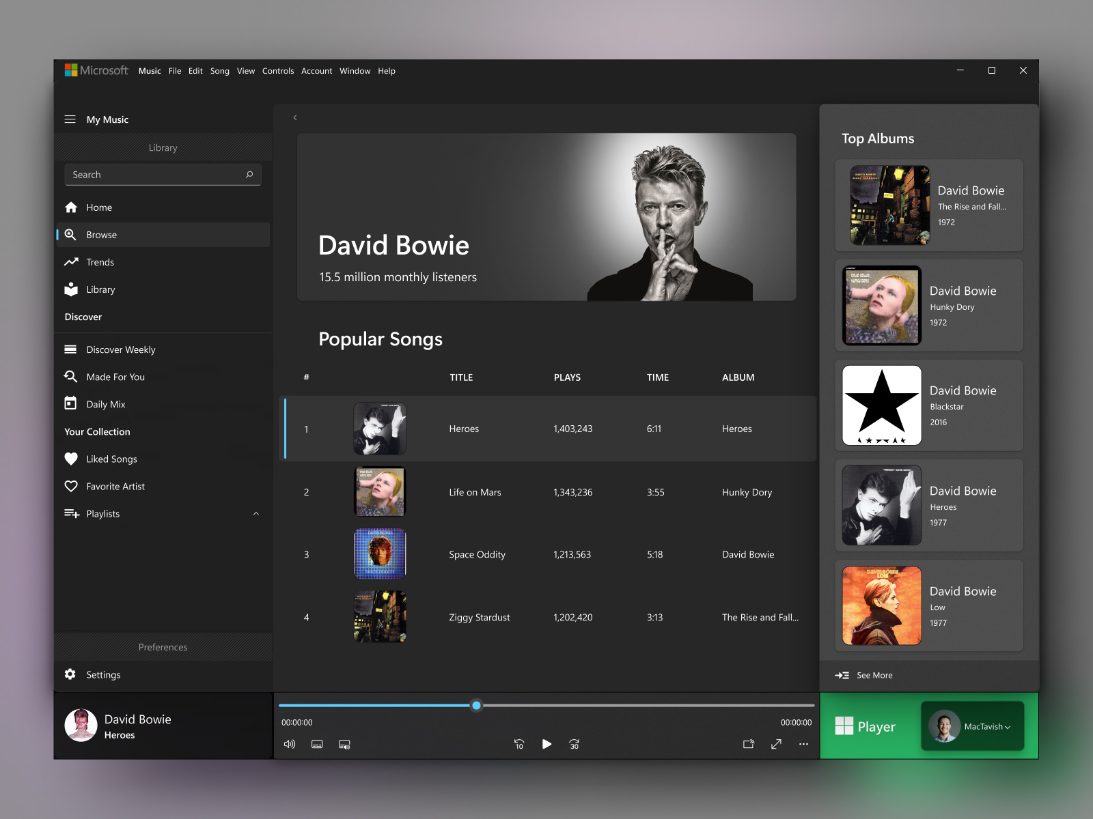This screenshot has width=1093, height=819.
Task: Enable subtitles with the captions icon
Action: (317, 744)
